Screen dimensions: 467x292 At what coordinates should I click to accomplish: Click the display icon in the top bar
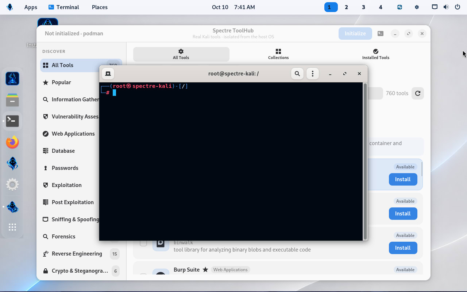(435, 7)
